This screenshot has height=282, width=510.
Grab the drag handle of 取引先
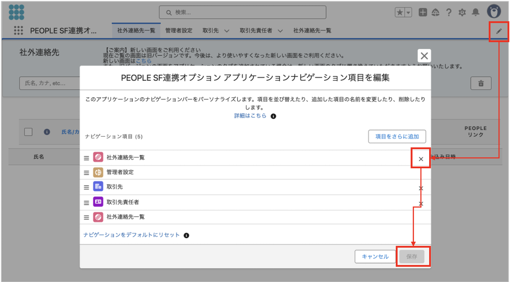pyautogui.click(x=86, y=187)
